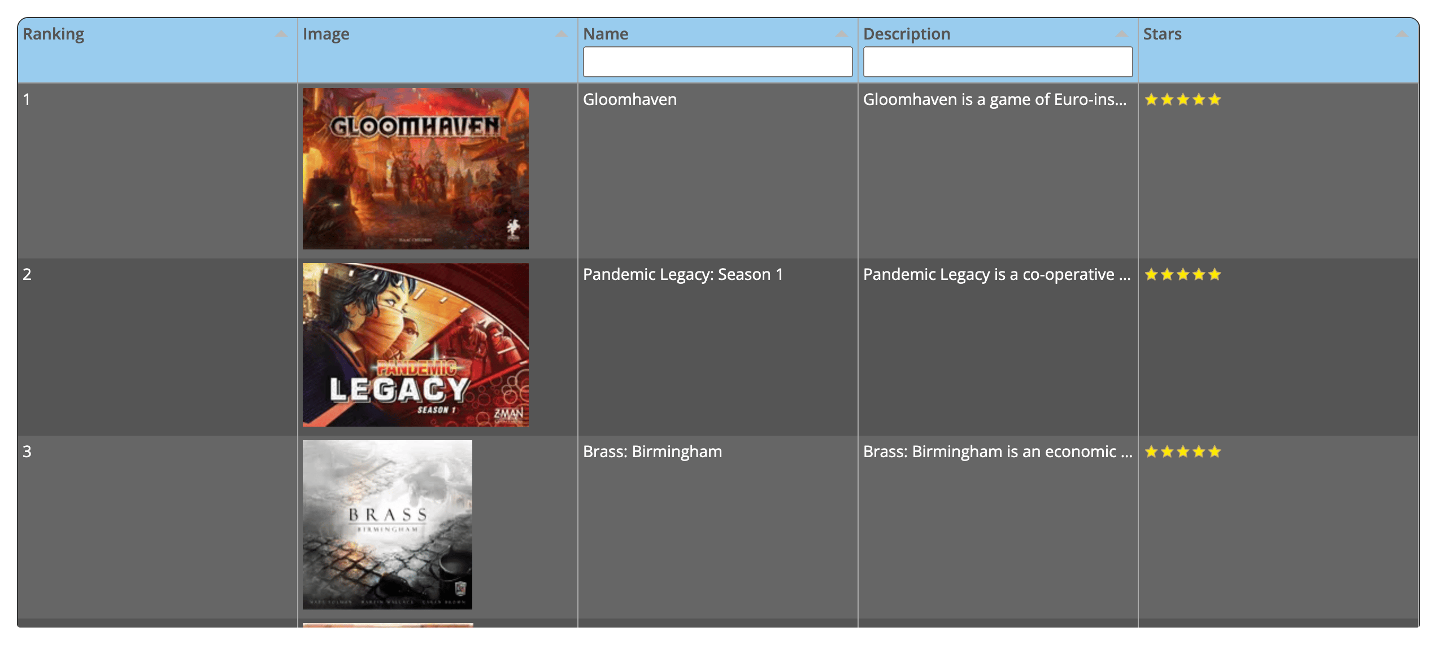1436x649 pixels.
Task: Sort by Name using its arrow
Action: (x=842, y=34)
